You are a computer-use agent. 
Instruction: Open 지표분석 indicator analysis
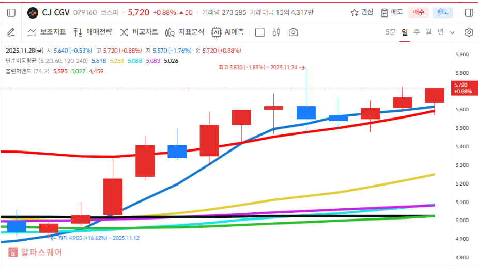pyautogui.click(x=185, y=32)
